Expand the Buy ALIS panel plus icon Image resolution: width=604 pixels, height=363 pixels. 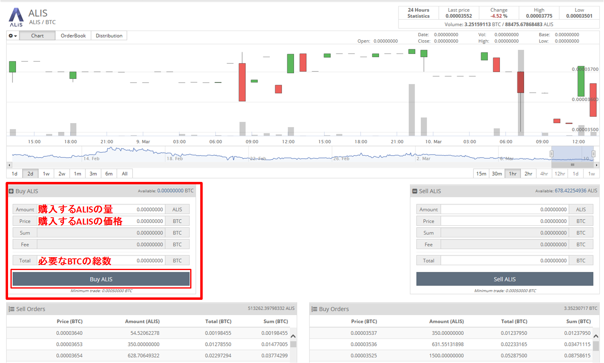(x=11, y=191)
